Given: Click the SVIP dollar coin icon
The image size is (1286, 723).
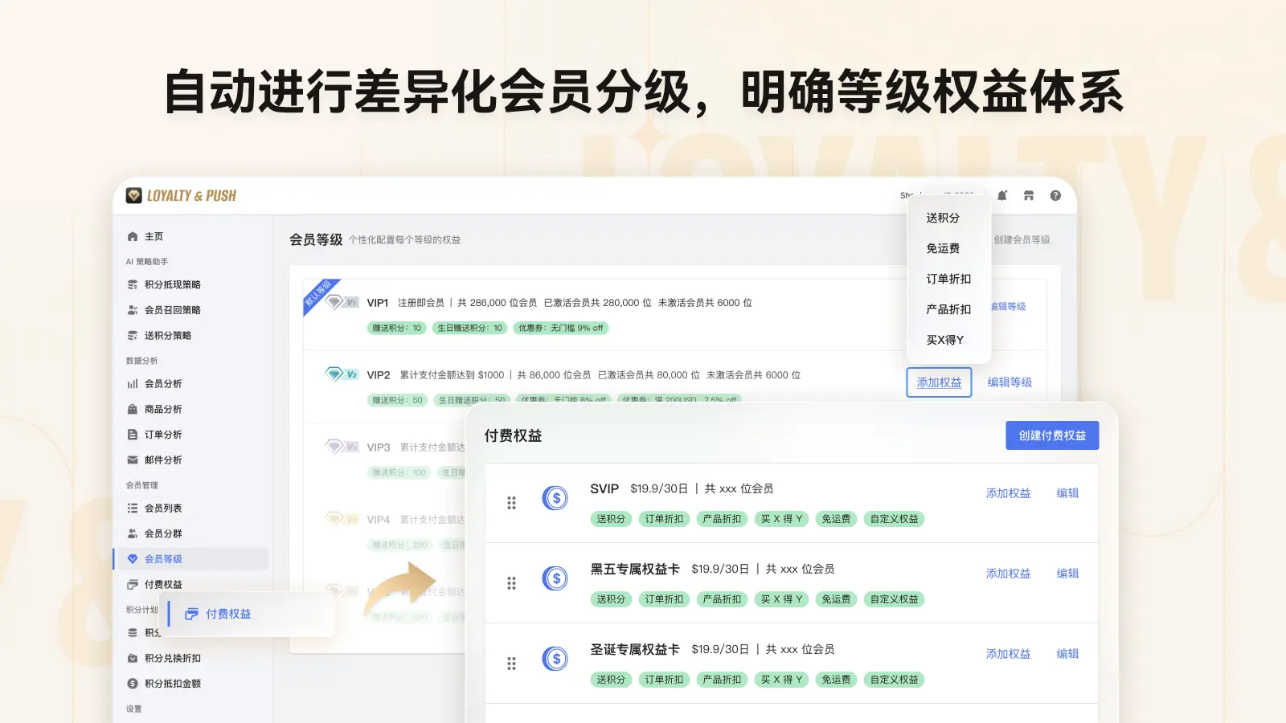Looking at the screenshot, I should click(555, 498).
